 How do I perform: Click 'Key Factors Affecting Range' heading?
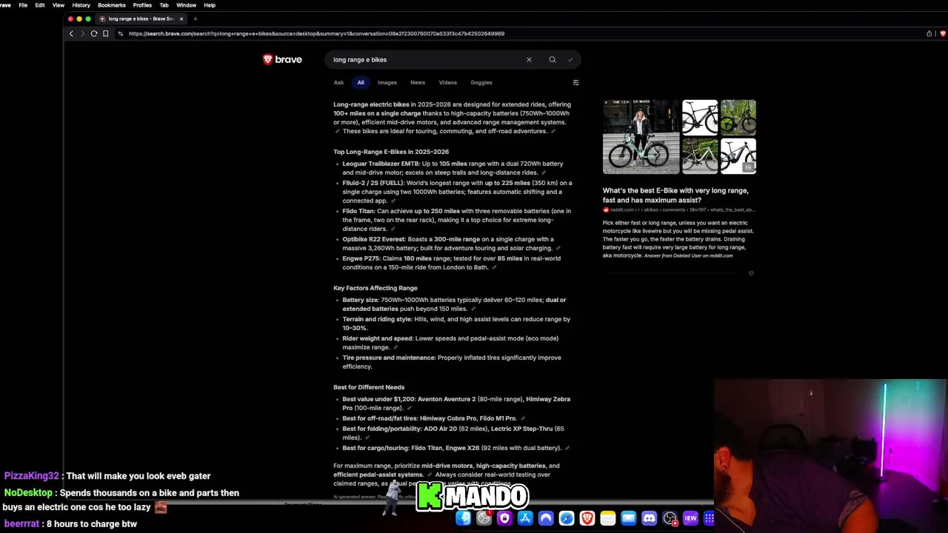[x=375, y=288]
